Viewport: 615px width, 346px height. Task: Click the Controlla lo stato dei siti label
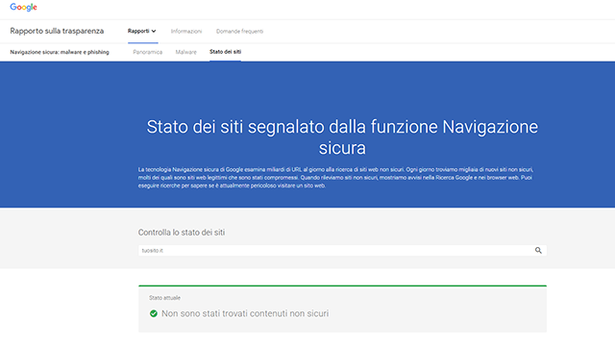182,233
